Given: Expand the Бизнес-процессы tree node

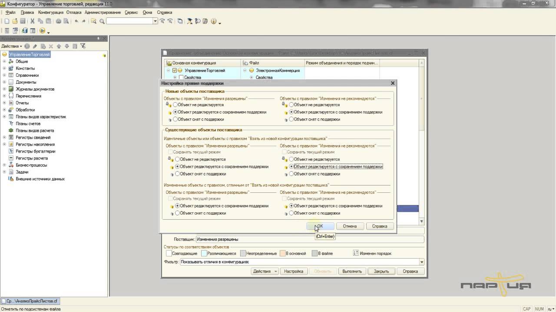Looking at the screenshot, I should 4,166.
